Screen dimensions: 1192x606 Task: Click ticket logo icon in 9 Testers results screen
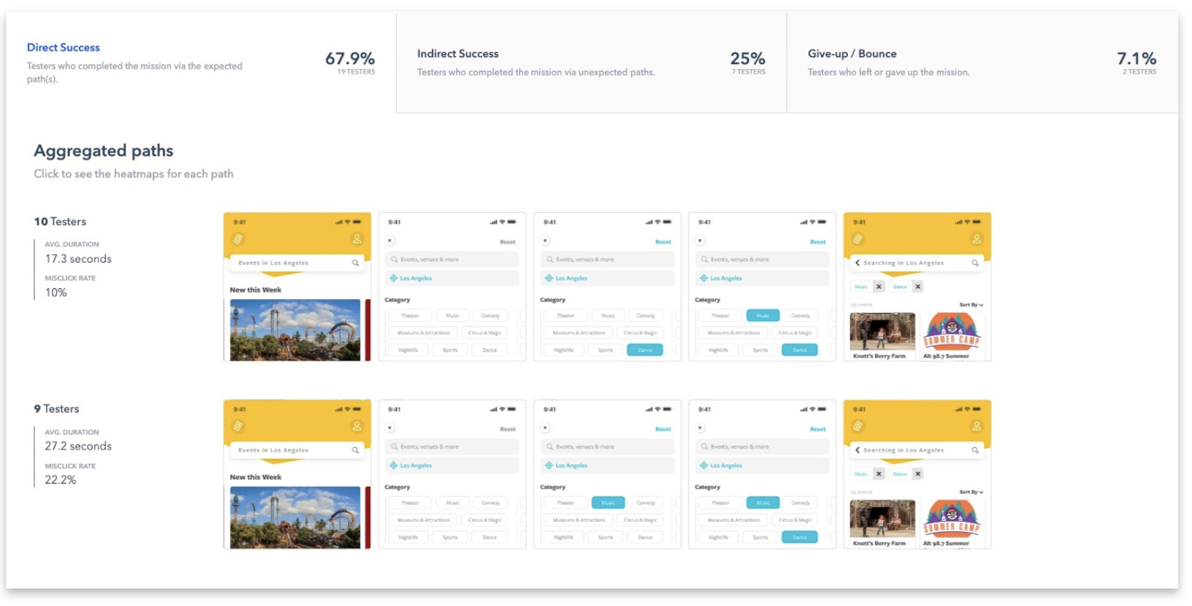click(858, 426)
